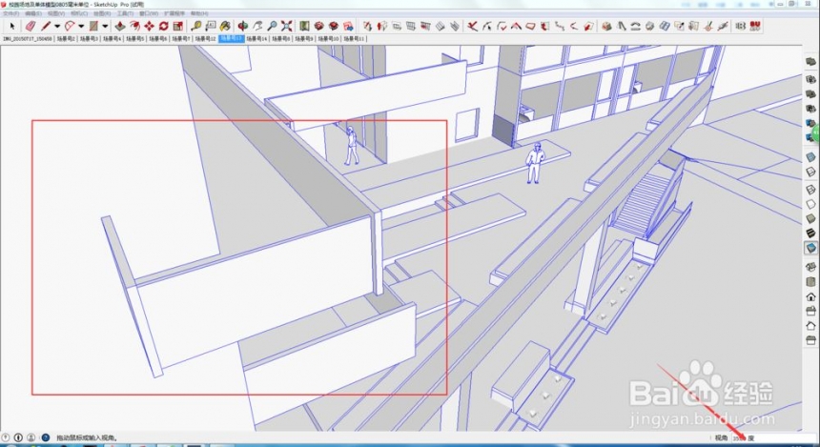This screenshot has height=447, width=820.
Task: Open the 相机(C) menu
Action: 79,13
